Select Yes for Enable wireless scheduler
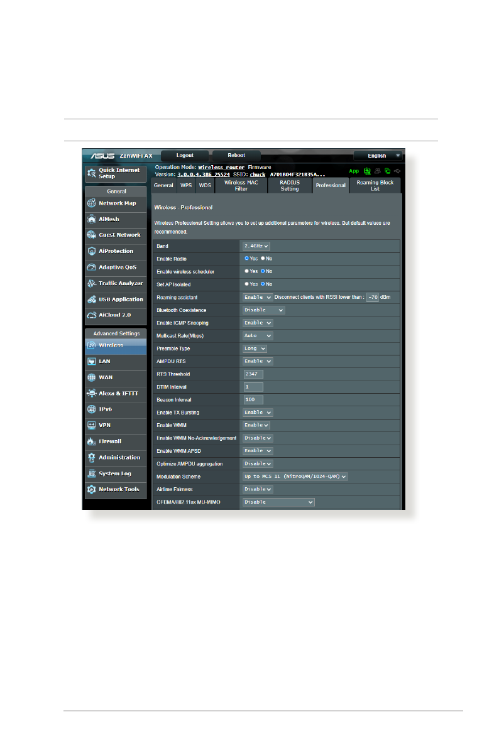The image size is (499, 751). 246,271
